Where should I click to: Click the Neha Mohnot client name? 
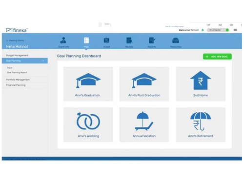[17, 46]
